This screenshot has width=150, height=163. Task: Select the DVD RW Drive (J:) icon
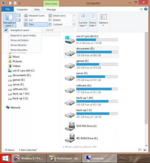click(x=70, y=126)
